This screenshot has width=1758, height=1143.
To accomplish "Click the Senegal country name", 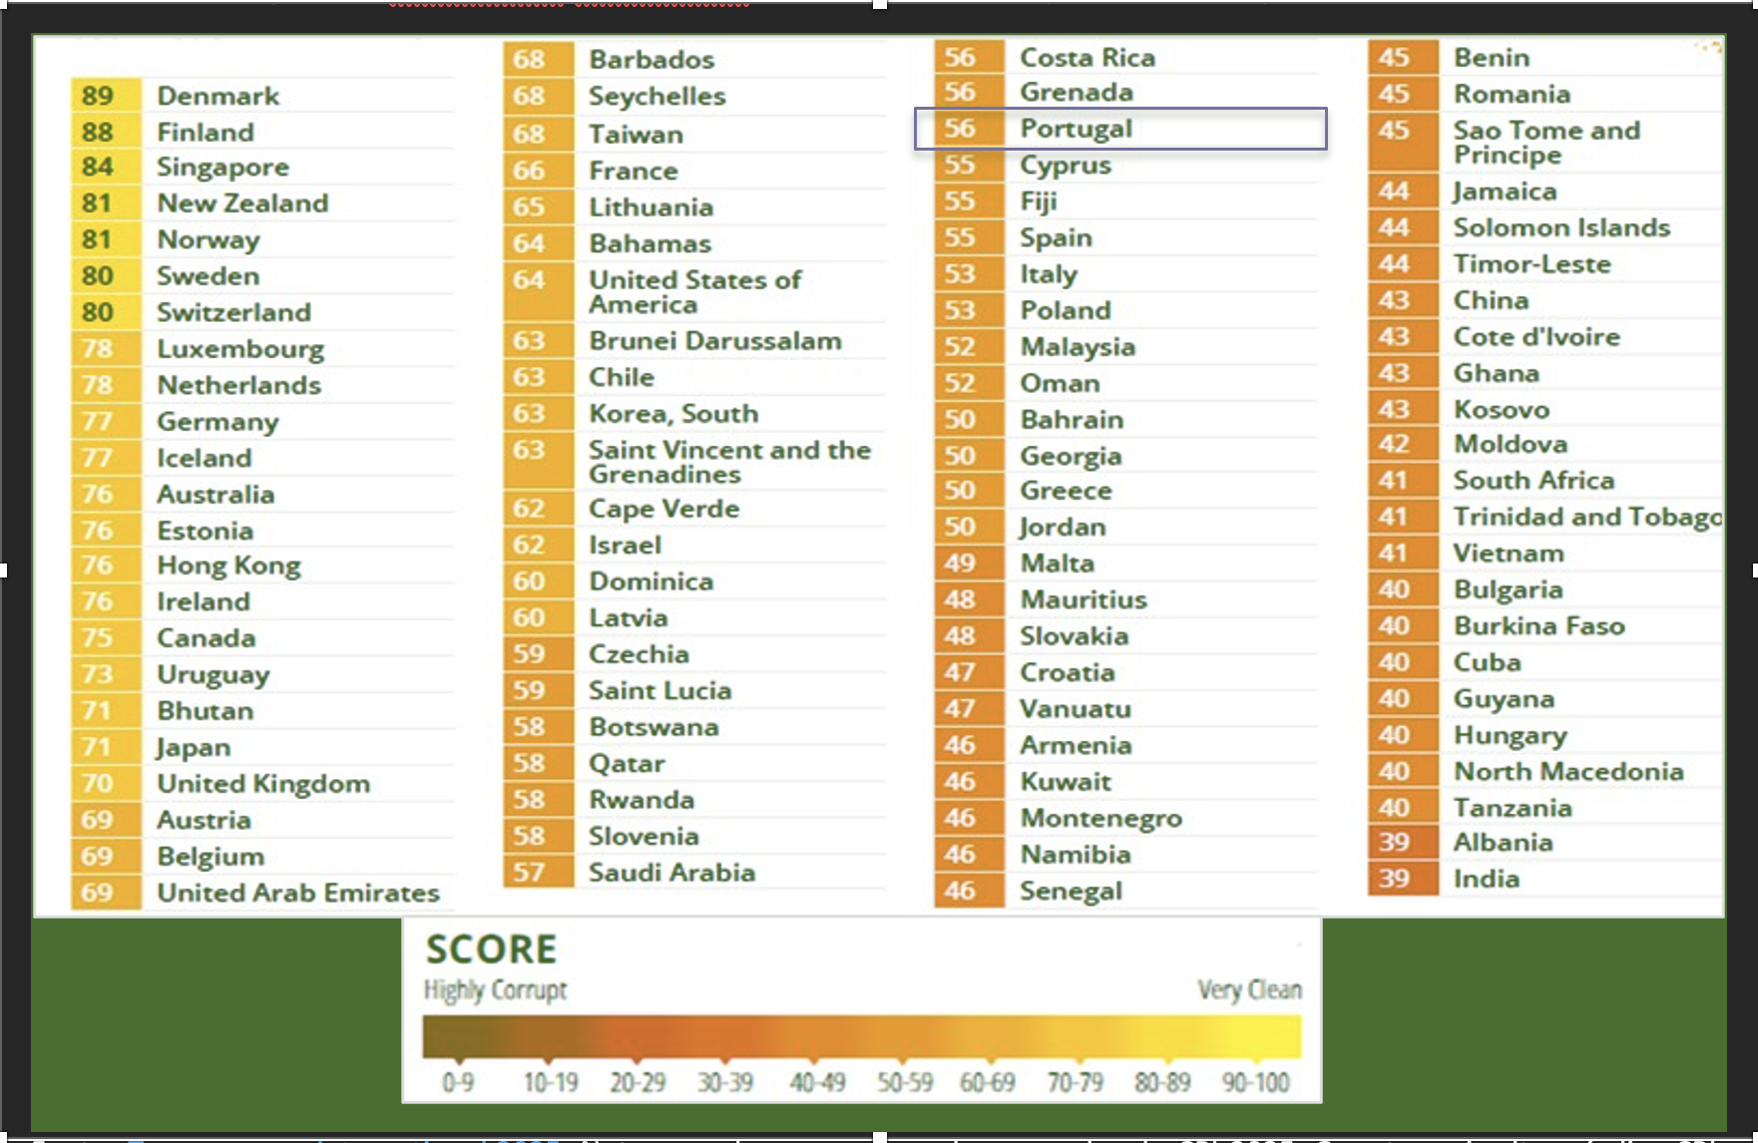I will coord(1071,892).
